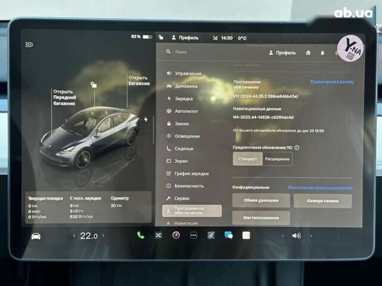
Task: Open the Phone app
Action: tap(141, 235)
